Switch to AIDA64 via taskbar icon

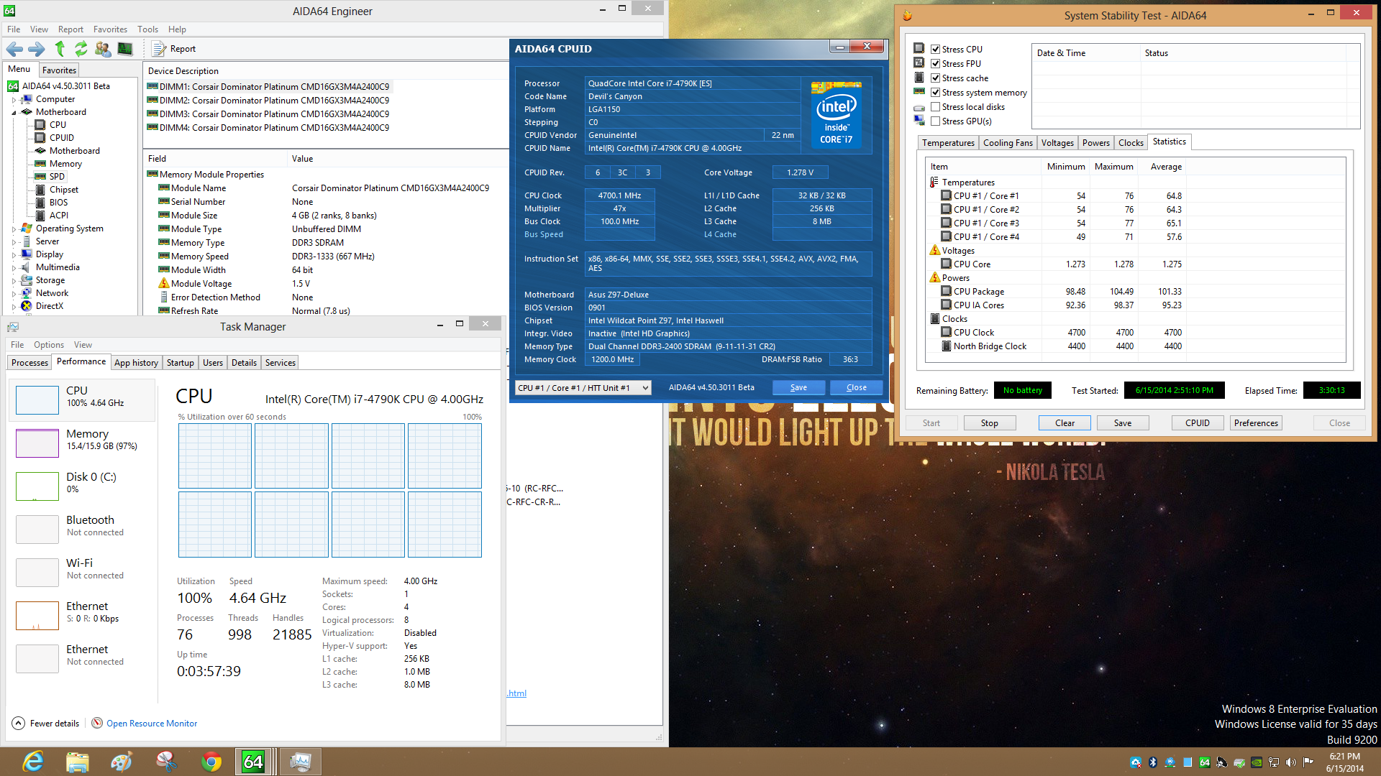[253, 762]
